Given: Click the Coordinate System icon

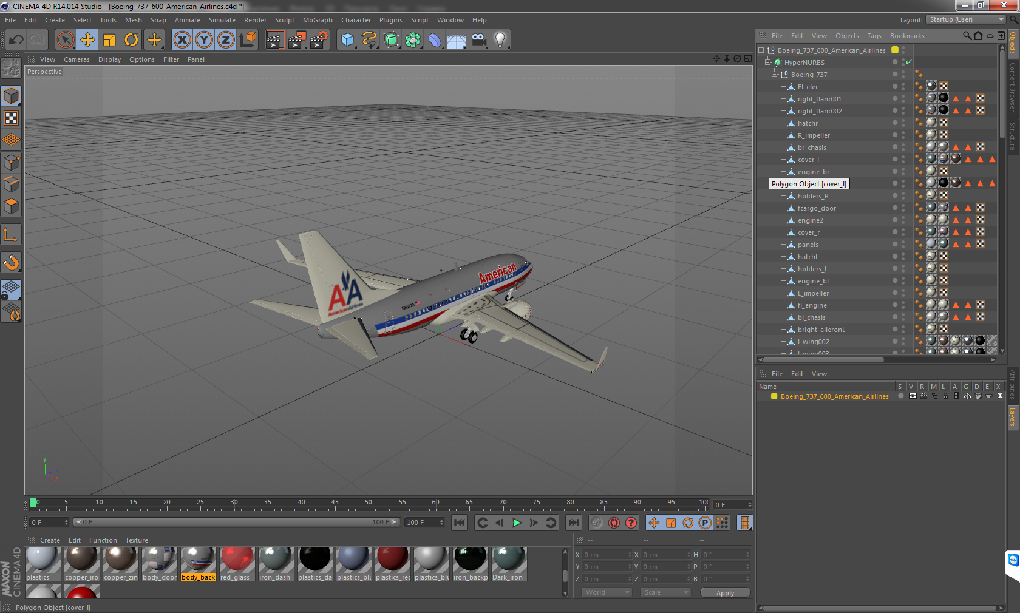Looking at the screenshot, I should (x=248, y=40).
